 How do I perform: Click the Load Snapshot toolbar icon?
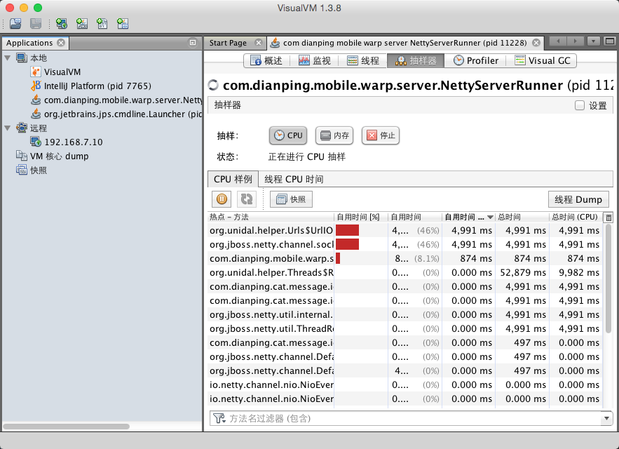15,23
